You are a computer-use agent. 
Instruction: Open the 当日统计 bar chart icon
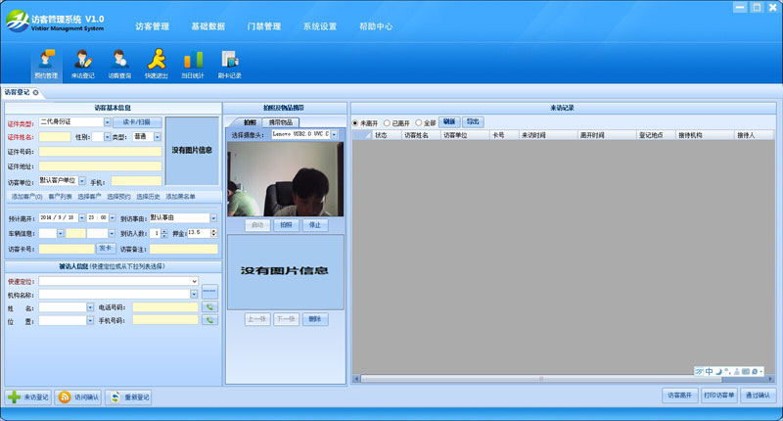tap(193, 64)
